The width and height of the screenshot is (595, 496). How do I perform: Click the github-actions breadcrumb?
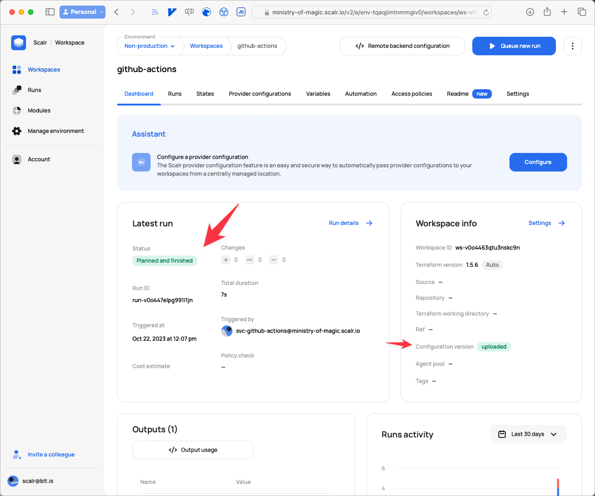[x=257, y=46]
